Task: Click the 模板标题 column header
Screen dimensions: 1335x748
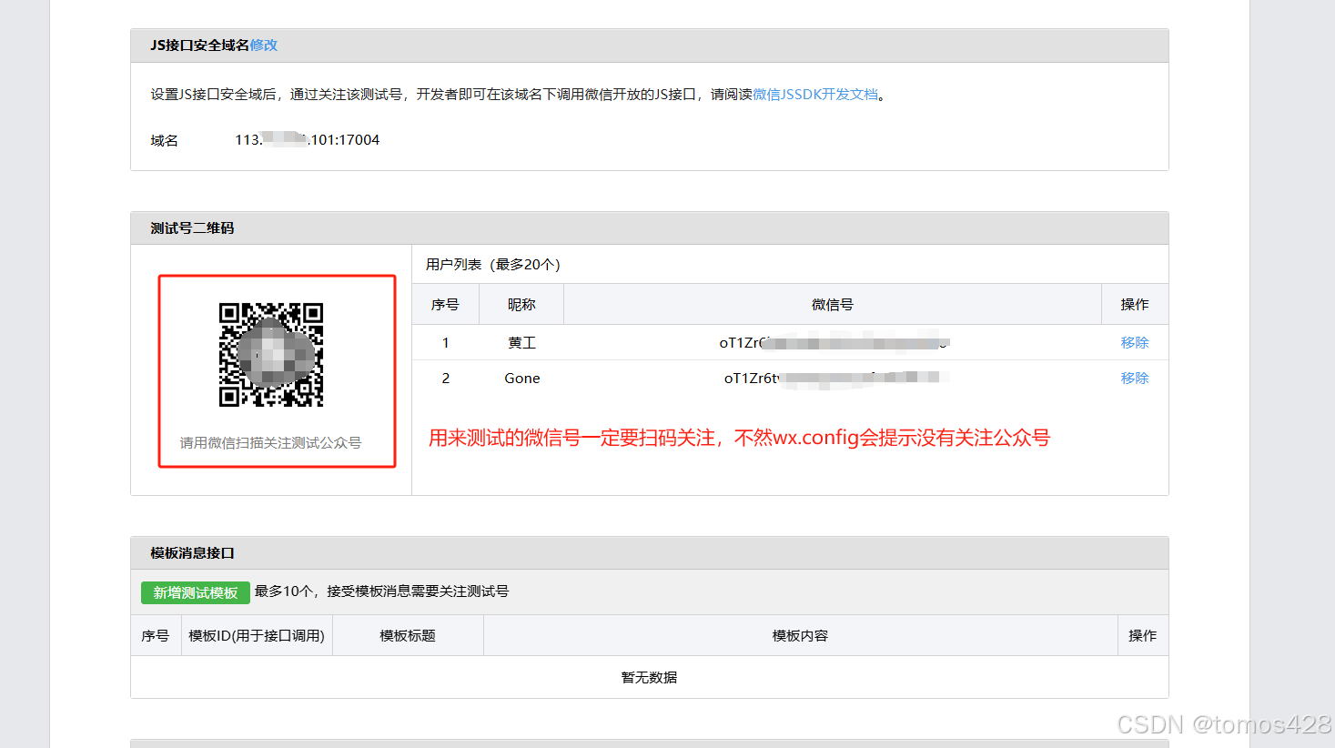Action: [x=408, y=636]
